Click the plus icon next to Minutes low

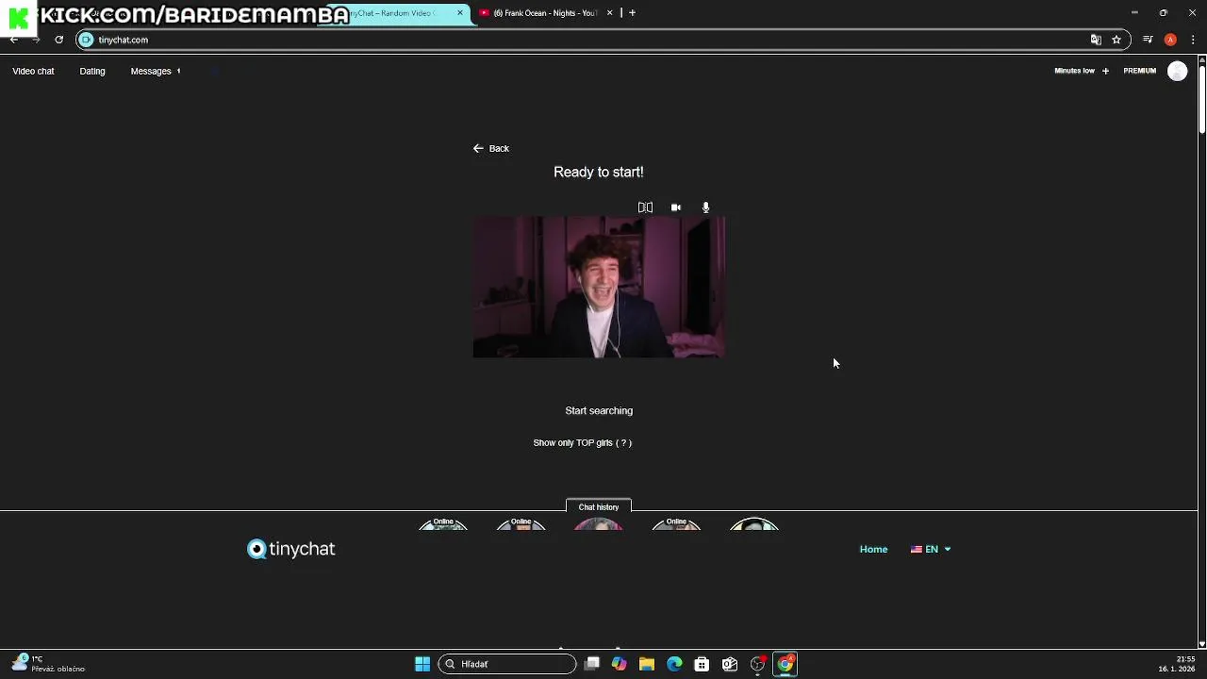click(x=1105, y=71)
